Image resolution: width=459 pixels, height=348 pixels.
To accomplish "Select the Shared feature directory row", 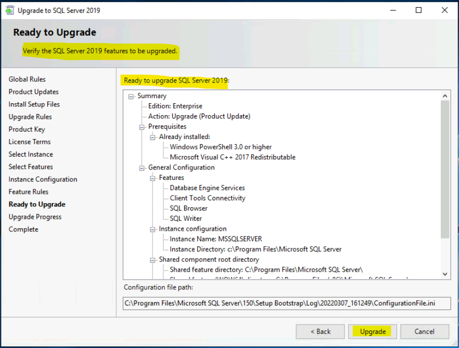I will (x=267, y=270).
